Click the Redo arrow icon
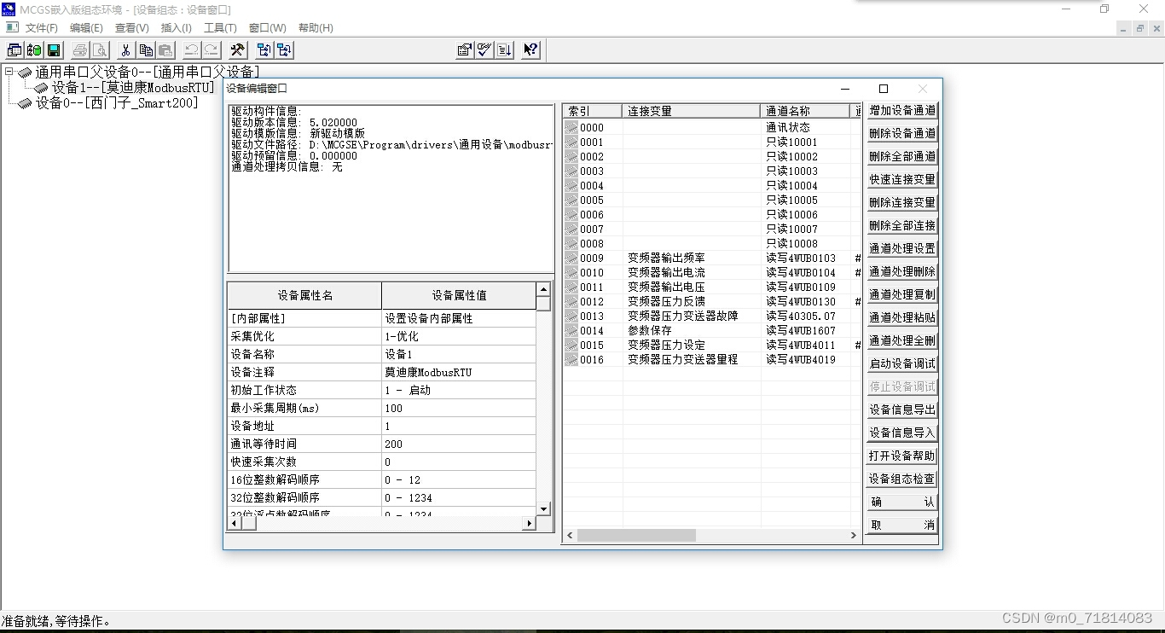 point(211,50)
